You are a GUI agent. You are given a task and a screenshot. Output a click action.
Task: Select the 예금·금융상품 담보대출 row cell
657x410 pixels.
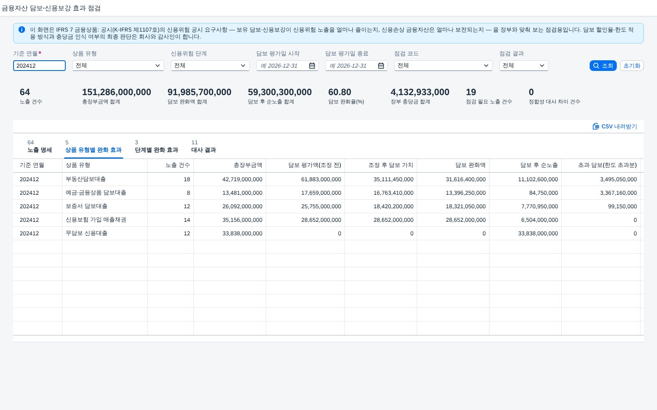click(x=105, y=193)
